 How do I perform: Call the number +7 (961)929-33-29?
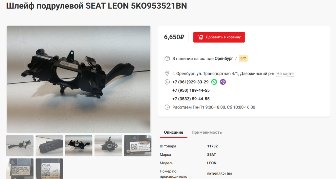190,82
